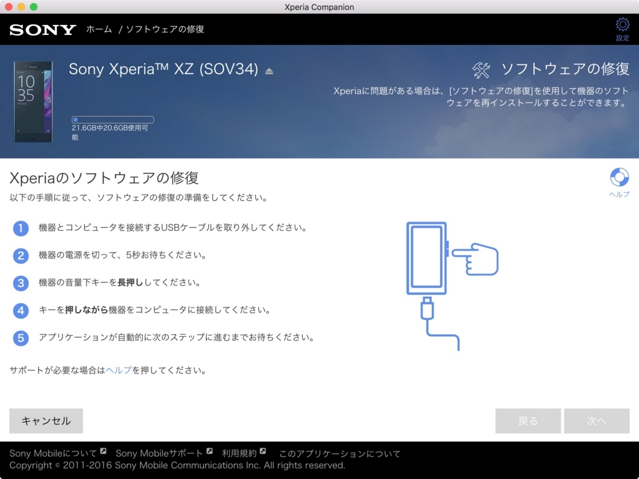Click the step text アプリケーションが自動的に次のステップに進む

pyautogui.click(x=177, y=337)
